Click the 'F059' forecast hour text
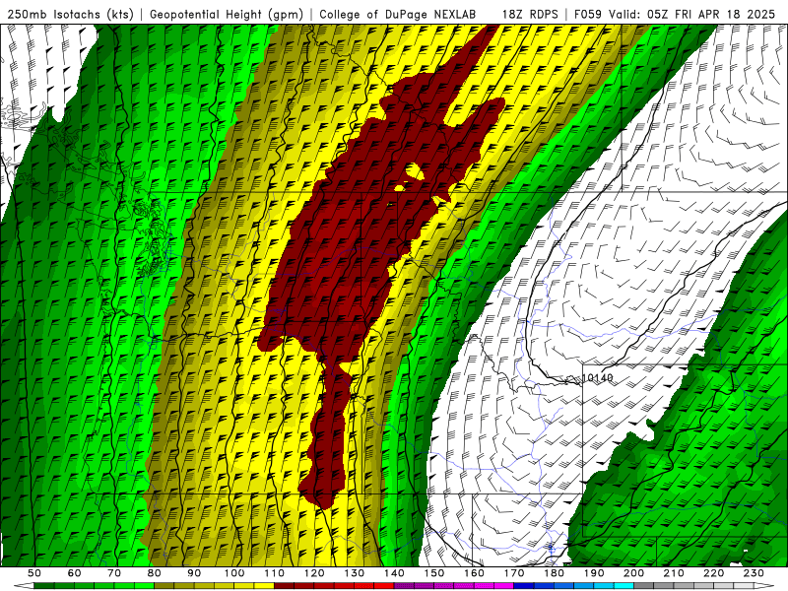 [587, 14]
